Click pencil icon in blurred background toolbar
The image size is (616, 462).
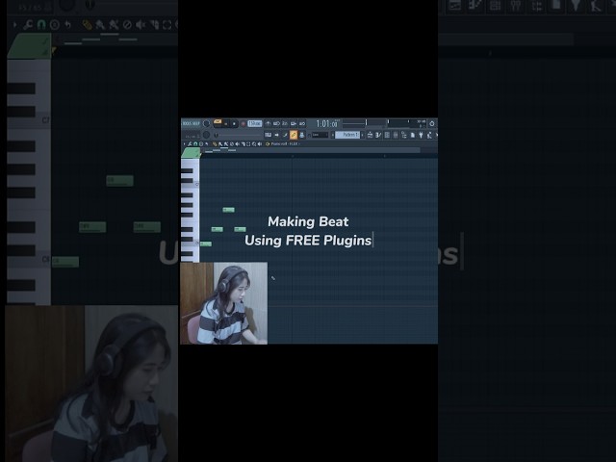[87, 25]
